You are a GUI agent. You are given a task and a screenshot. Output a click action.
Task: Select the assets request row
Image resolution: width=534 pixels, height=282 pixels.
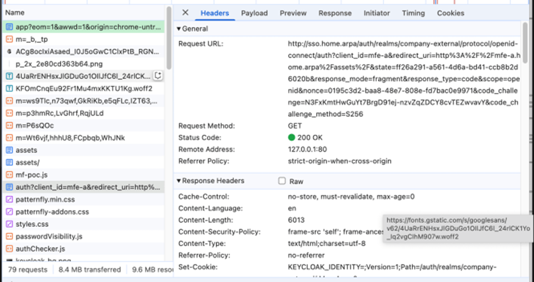pos(83,150)
